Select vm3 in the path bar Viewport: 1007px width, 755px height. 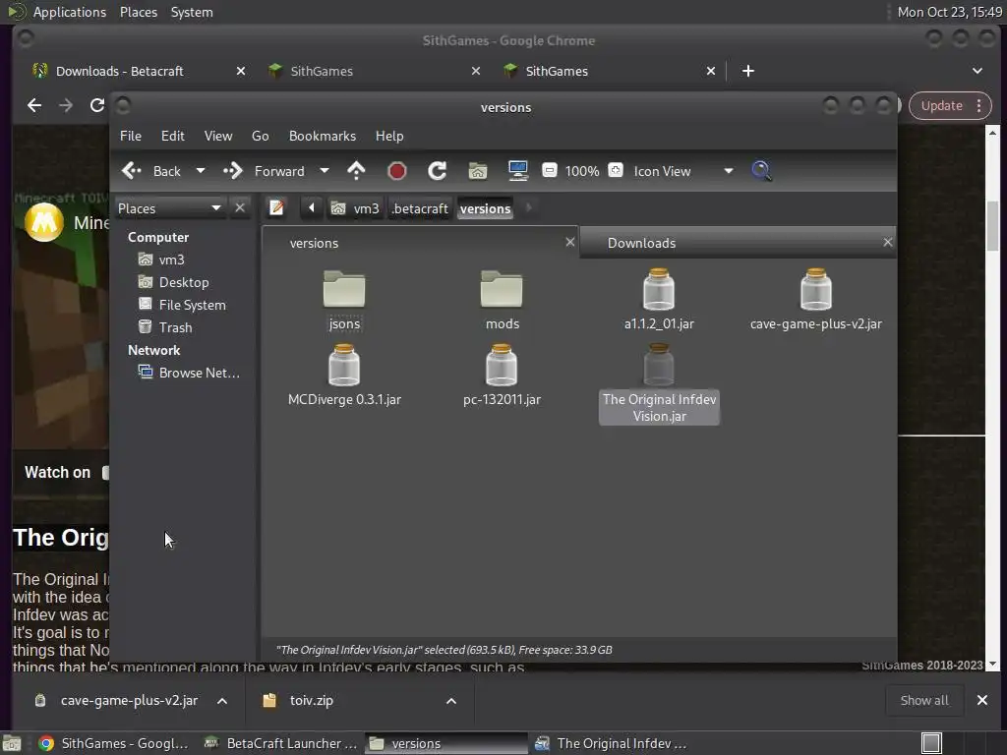pos(355,208)
